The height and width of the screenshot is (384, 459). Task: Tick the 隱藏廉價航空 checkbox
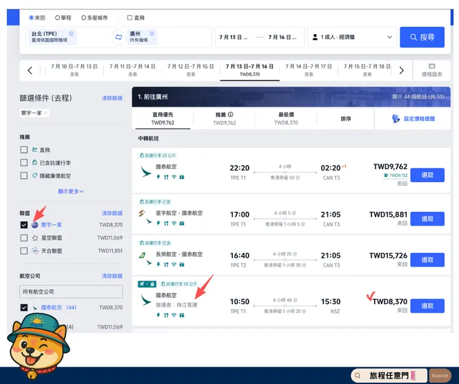(x=24, y=176)
